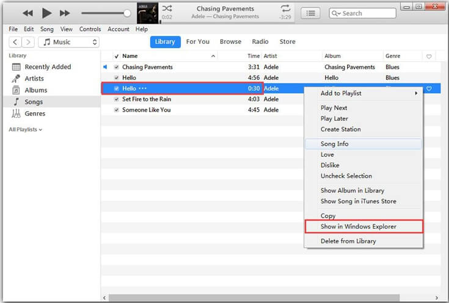This screenshot has height=303, width=449.
Task: Click the search magnifier icon
Action: [x=335, y=13]
